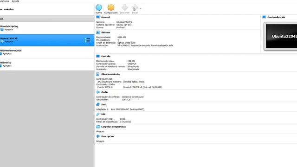This screenshot has width=297, height=167.
Task: Click the Red section icon
Action: pyautogui.click(x=98, y=104)
